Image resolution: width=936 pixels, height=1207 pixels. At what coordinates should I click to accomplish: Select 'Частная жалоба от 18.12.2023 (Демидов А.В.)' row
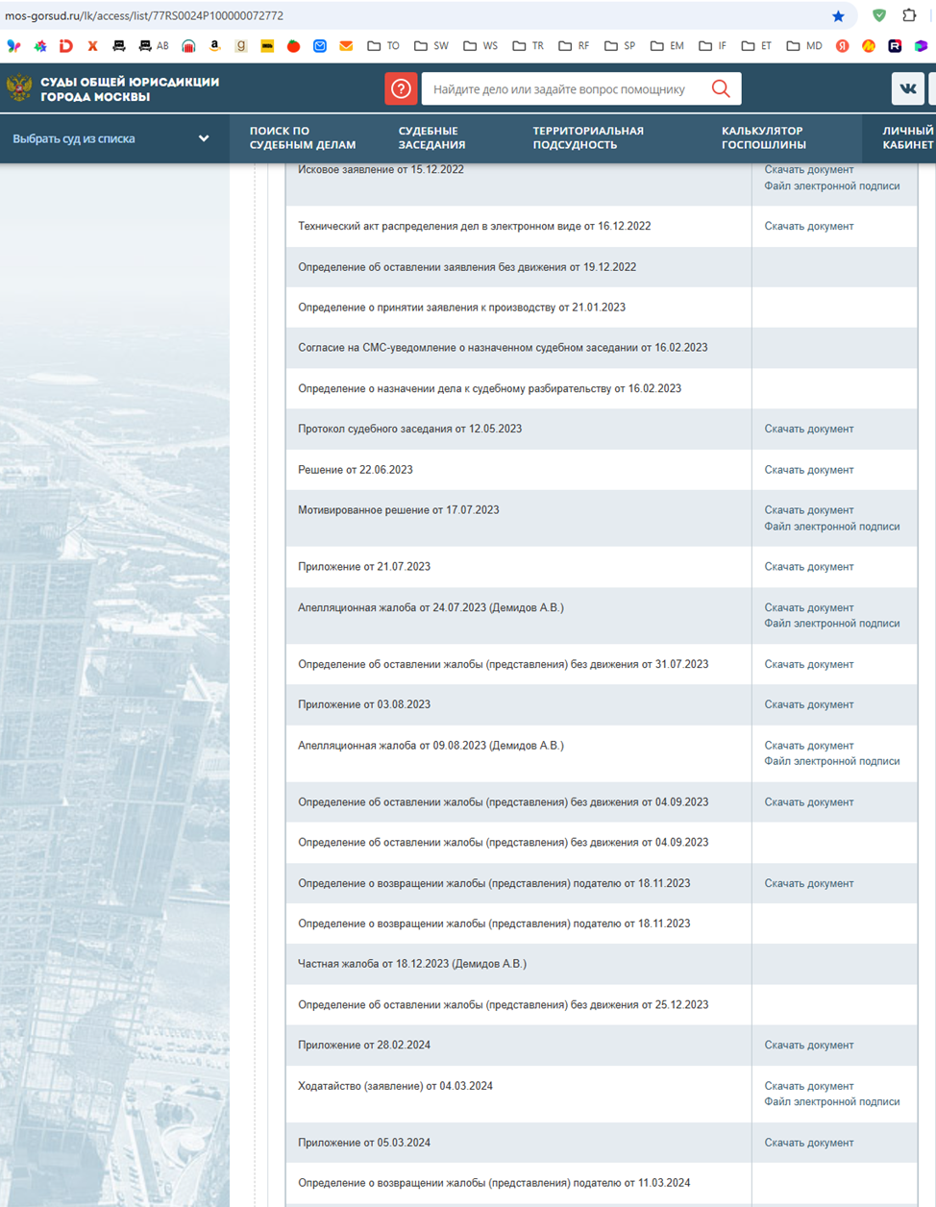click(x=602, y=964)
